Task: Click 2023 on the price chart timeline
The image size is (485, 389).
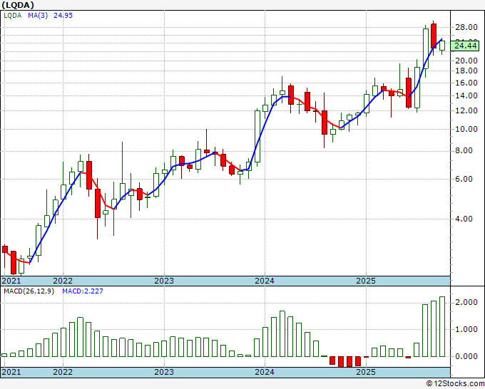Action: 164,281
